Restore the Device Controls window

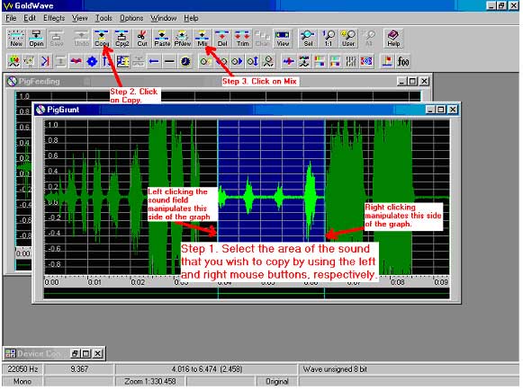[75, 353]
